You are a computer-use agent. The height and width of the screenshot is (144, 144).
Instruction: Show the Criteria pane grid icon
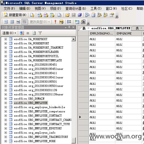12,22
